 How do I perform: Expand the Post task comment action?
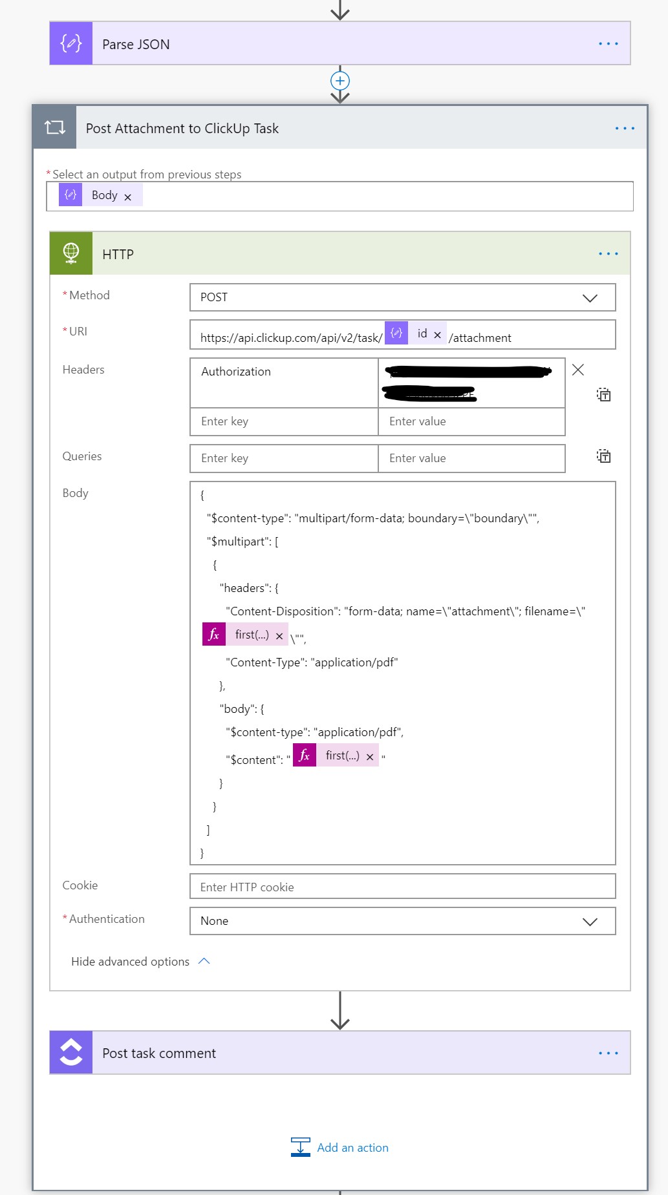point(340,1052)
